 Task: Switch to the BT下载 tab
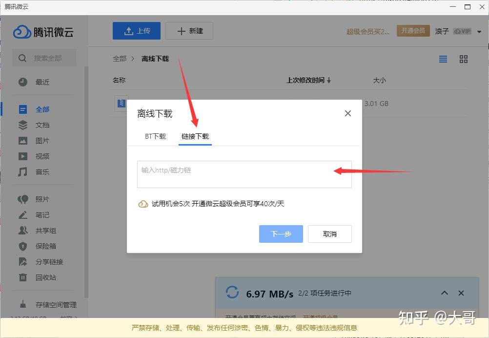click(155, 136)
